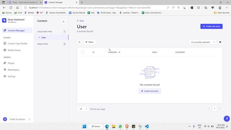Open entry search in the table toolbar
This screenshot has width=231, height=130.
tap(79, 42)
